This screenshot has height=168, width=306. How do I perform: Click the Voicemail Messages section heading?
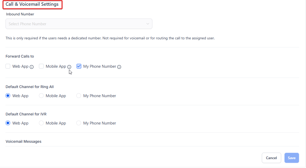click(x=24, y=141)
